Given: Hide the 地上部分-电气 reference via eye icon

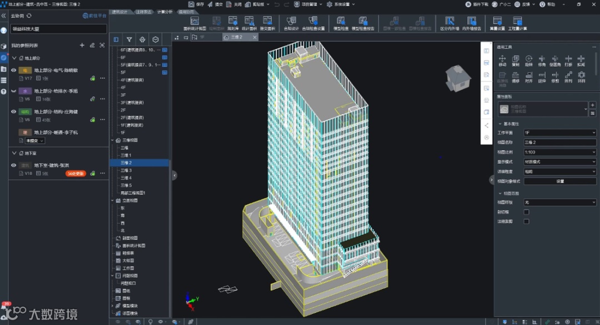Looking at the screenshot, I should pos(13,70).
